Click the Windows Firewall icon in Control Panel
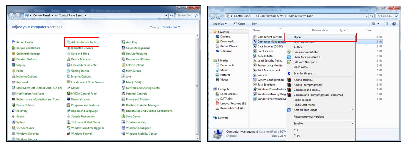Image resolution: width=406 pixels, height=148 pixels. coord(69,134)
